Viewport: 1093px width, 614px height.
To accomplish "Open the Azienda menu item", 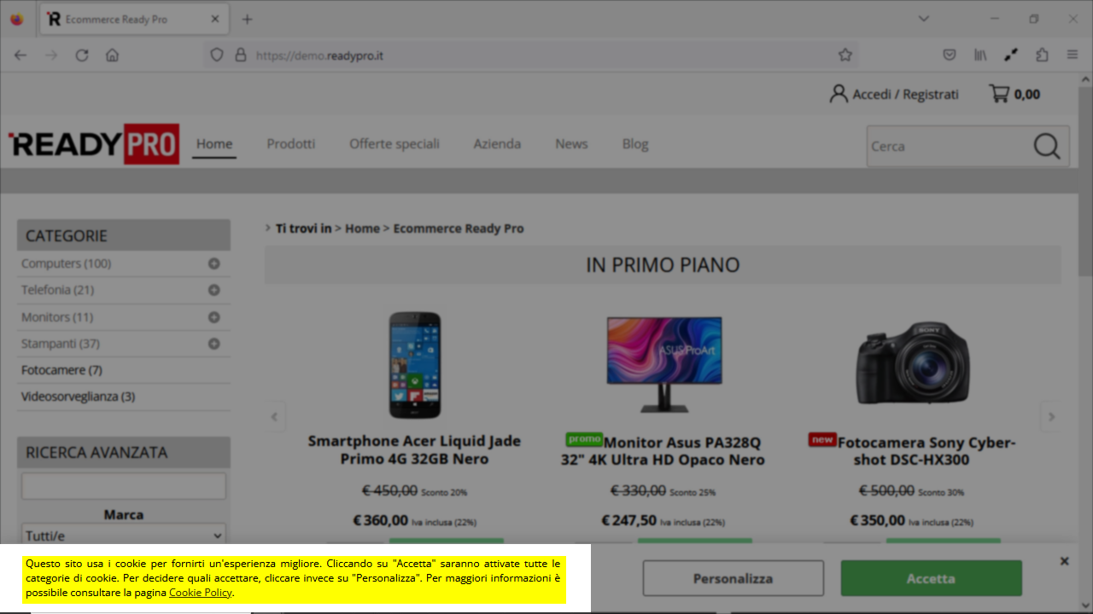I will (x=497, y=143).
